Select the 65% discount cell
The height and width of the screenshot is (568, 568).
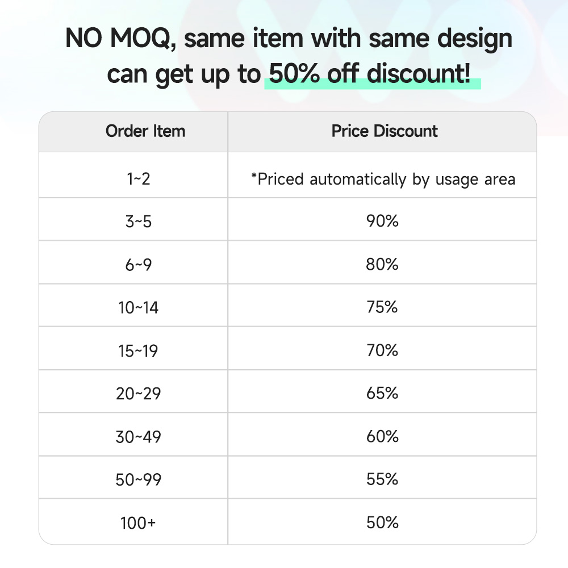[382, 394]
